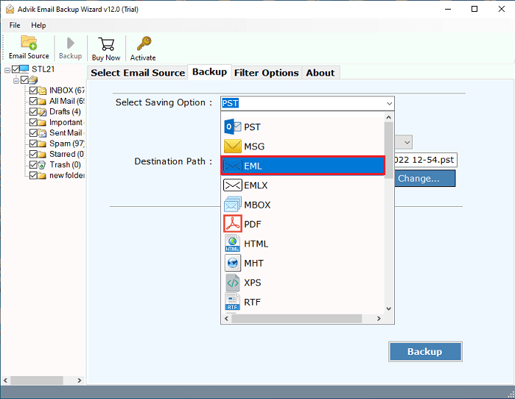Select the EML envelope icon
The height and width of the screenshot is (399, 515).
pos(233,166)
